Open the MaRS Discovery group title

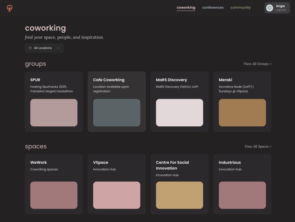click(172, 80)
